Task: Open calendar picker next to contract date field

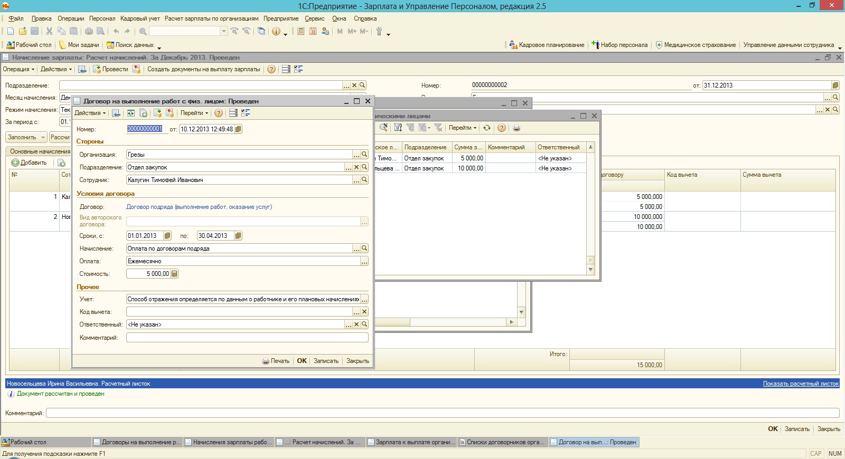Action: point(238,129)
